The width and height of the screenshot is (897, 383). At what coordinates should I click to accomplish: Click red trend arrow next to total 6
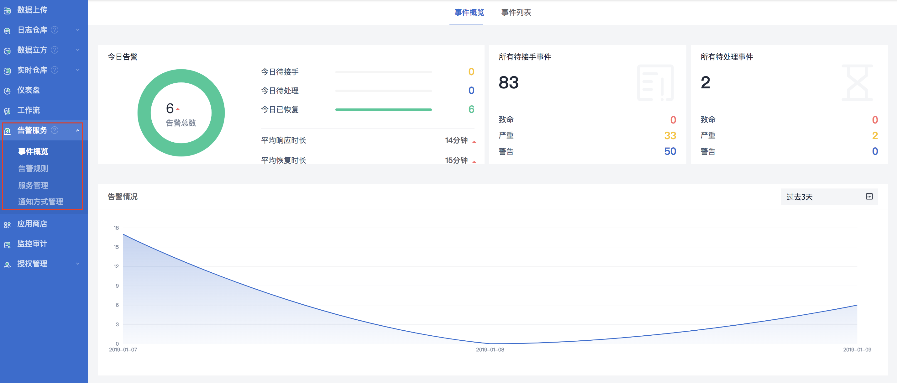click(178, 109)
